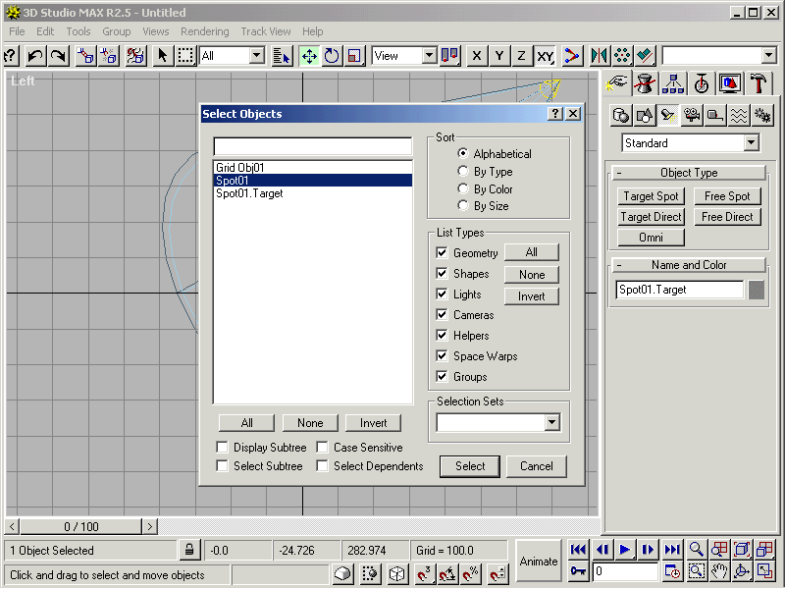Viewport: 785px width, 589px height.
Task: Select Spot01.Target in the object list
Action: click(313, 193)
